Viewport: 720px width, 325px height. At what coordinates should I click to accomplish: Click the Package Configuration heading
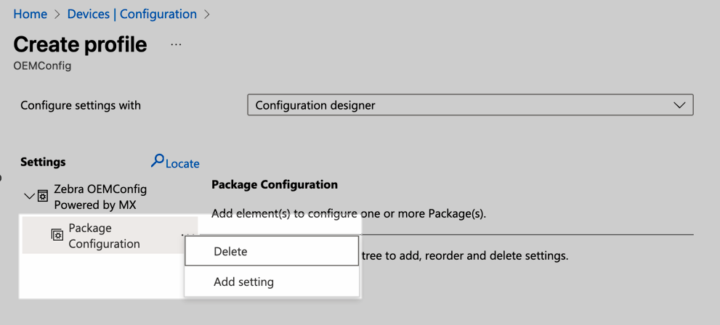pos(275,185)
